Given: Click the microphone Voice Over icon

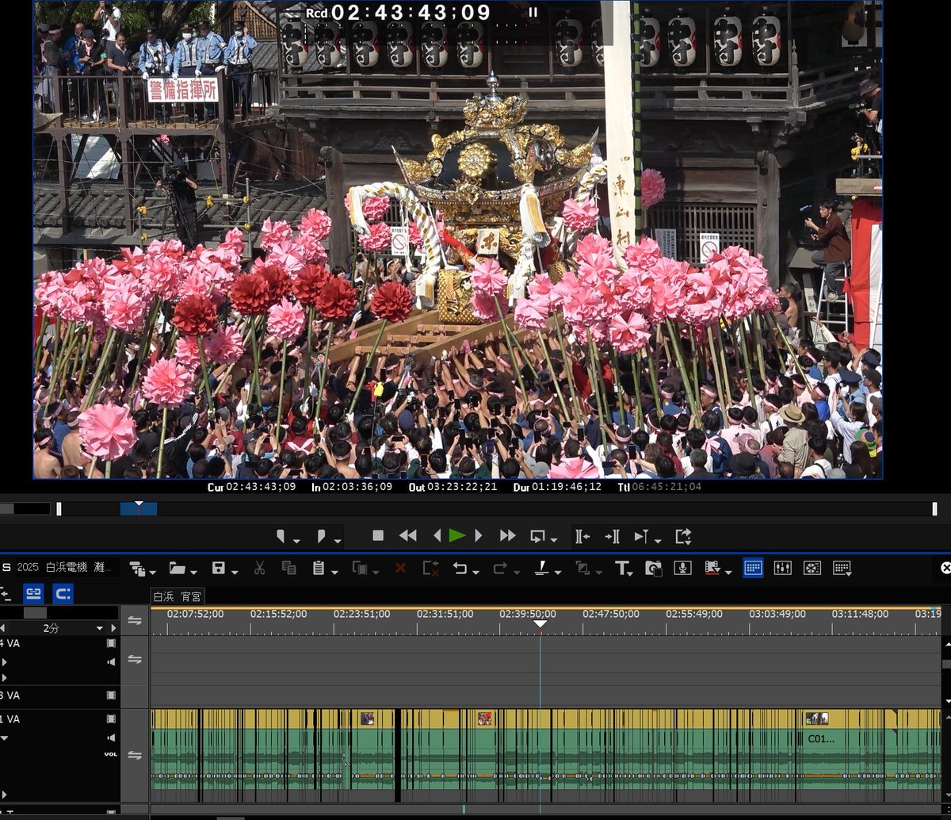Looking at the screenshot, I should [x=682, y=568].
